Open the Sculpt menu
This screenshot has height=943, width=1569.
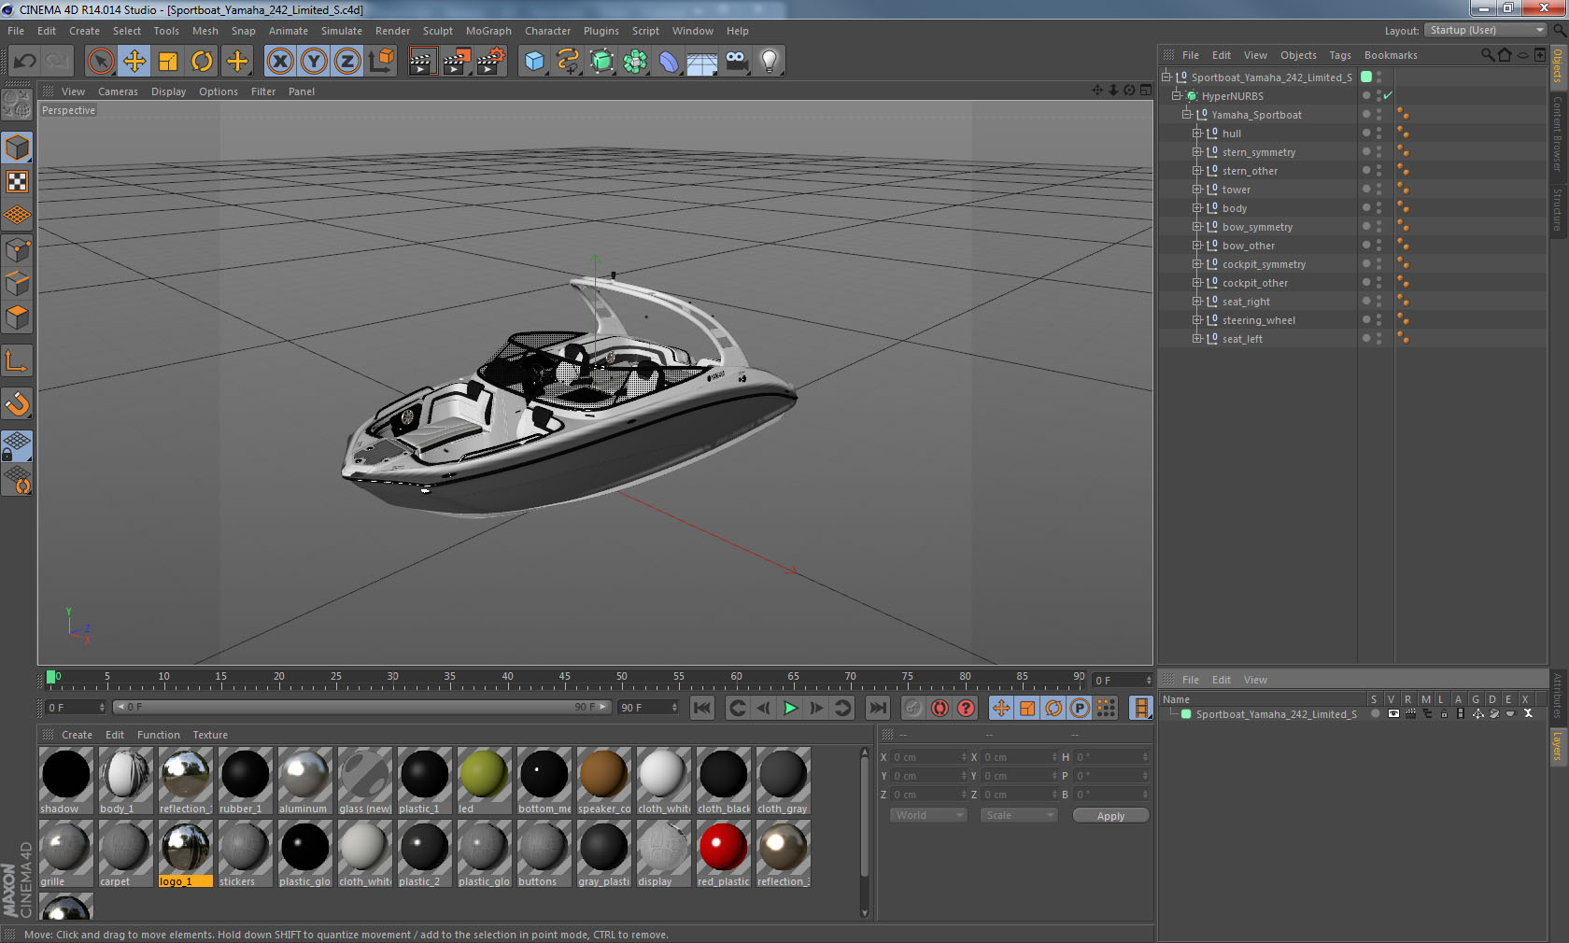[437, 31]
